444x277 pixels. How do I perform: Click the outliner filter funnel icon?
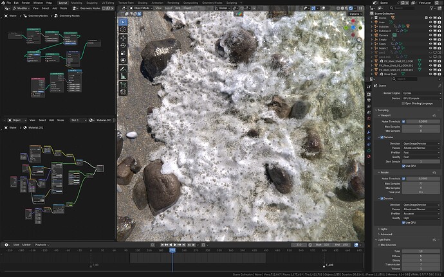(432, 8)
